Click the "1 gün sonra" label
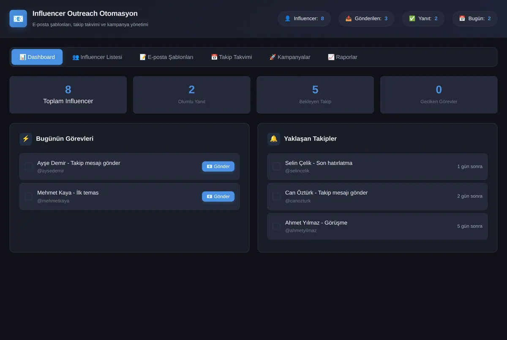The image size is (507, 340). click(470, 167)
